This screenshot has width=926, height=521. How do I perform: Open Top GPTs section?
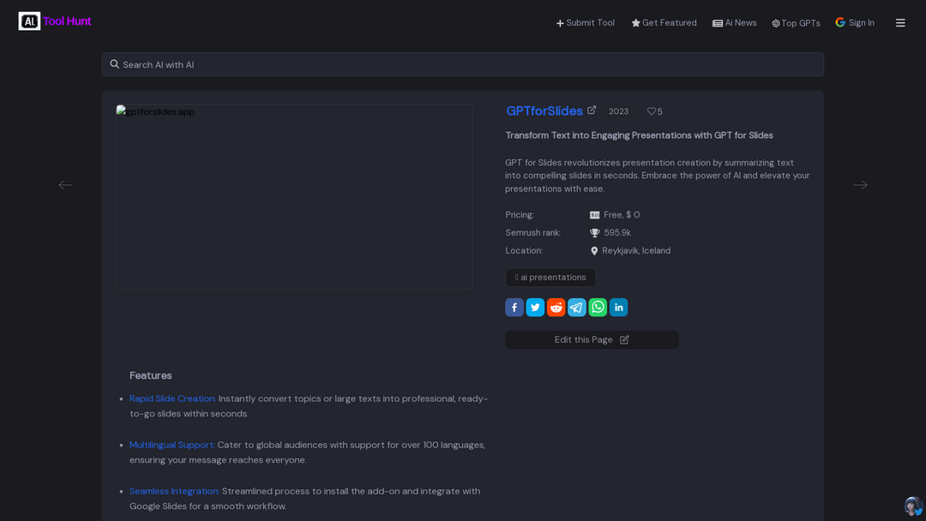(x=796, y=23)
